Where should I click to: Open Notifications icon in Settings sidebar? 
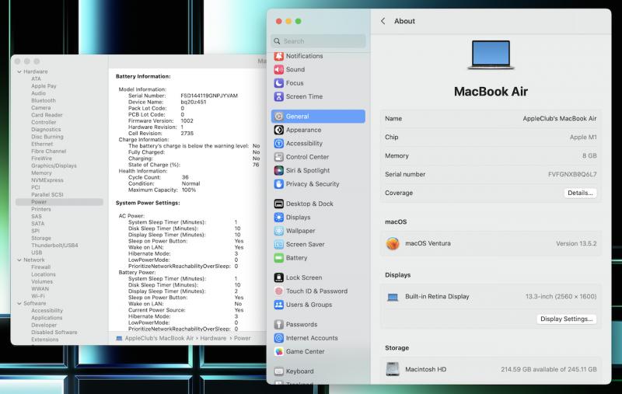click(279, 56)
